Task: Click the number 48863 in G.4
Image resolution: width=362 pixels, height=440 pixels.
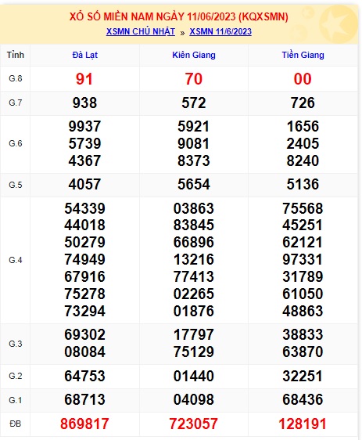Action: (x=303, y=311)
